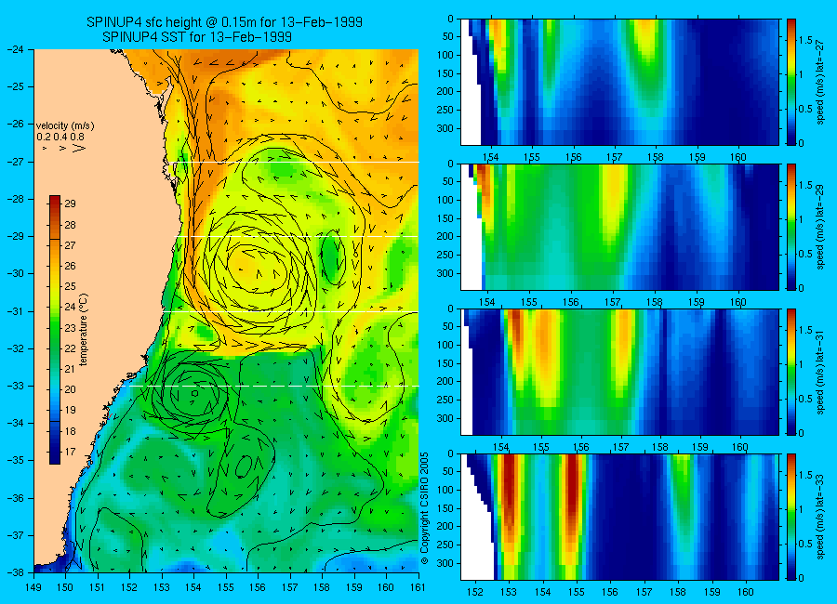Click the -38 latitude label on map axis
Screen dimensions: 837x604
pyautogui.click(x=17, y=572)
